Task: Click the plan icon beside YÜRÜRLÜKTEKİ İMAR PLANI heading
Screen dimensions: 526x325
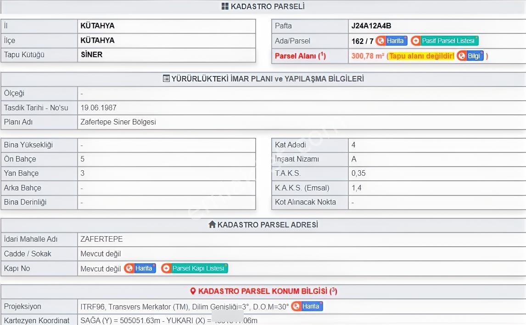Action: tap(166, 79)
